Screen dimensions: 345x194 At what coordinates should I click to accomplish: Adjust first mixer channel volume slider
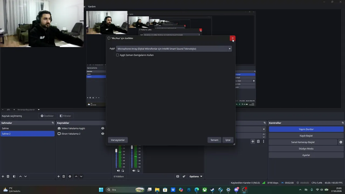click(x=116, y=151)
